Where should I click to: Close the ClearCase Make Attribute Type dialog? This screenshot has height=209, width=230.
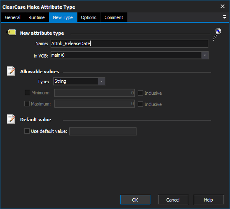(x=223, y=6)
